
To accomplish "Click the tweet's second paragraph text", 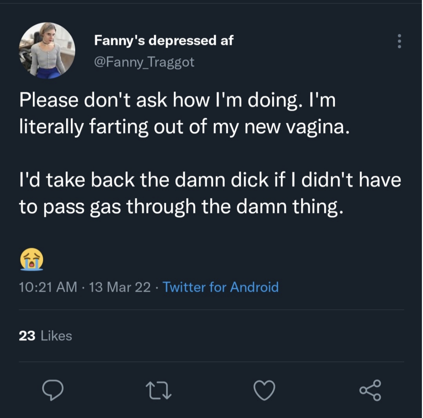I will point(210,193).
